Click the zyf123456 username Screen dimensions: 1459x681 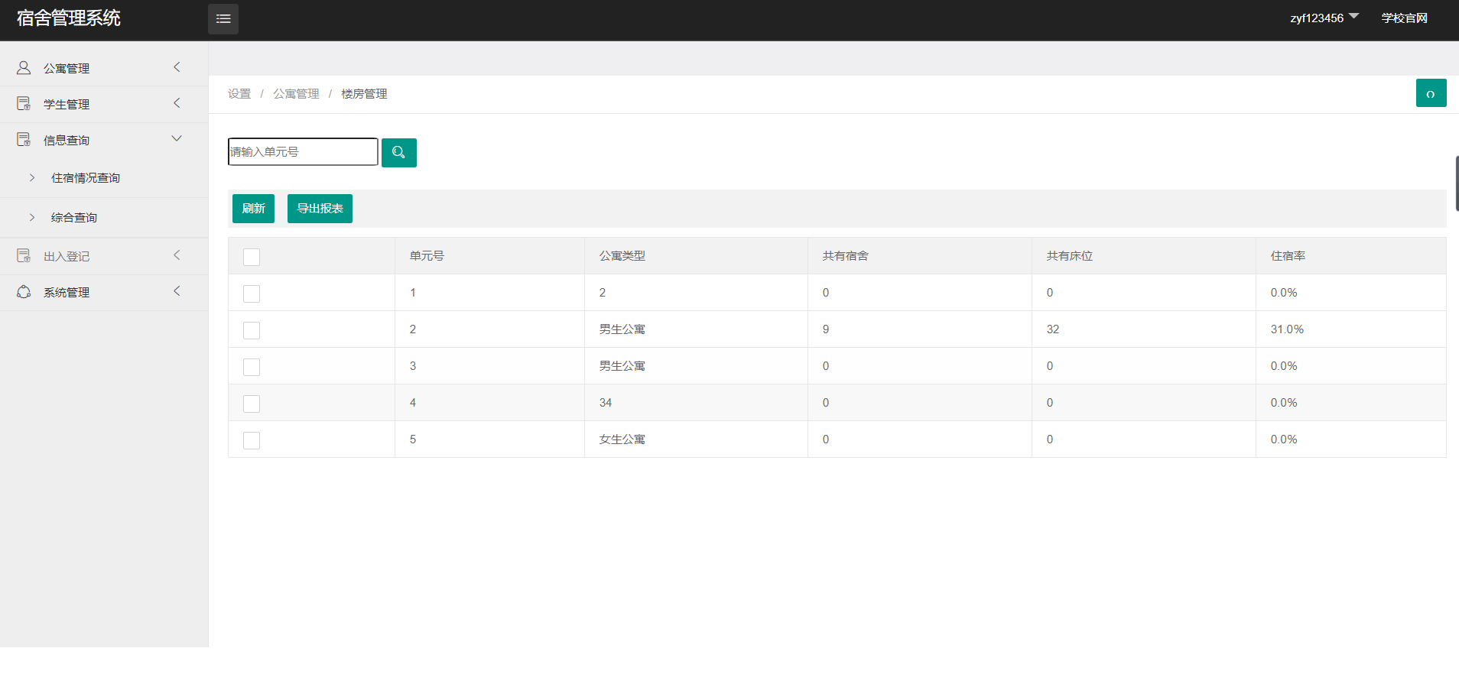(1316, 18)
